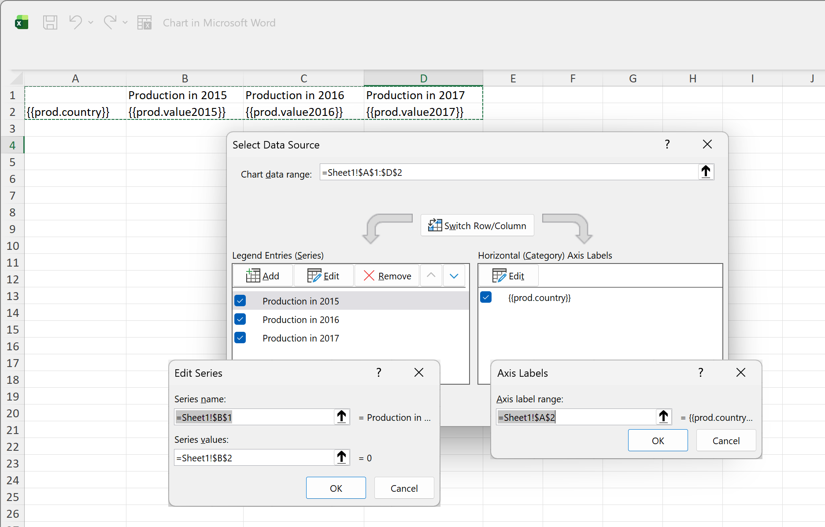825x527 pixels.
Task: Collapse the Series values field
Action: (341, 457)
